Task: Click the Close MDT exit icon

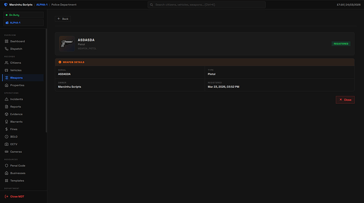Action: tap(6, 197)
